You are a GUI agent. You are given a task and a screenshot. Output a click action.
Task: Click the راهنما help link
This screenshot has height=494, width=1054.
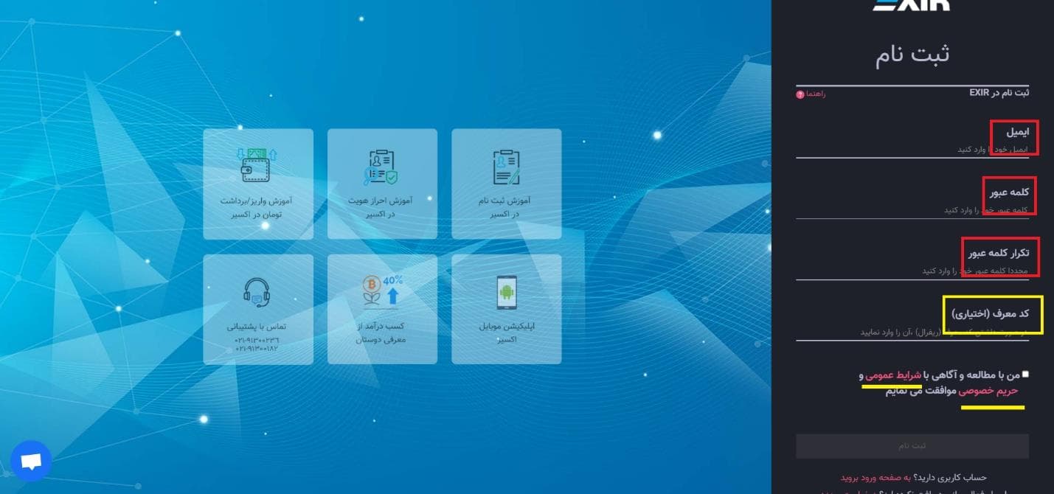816,94
